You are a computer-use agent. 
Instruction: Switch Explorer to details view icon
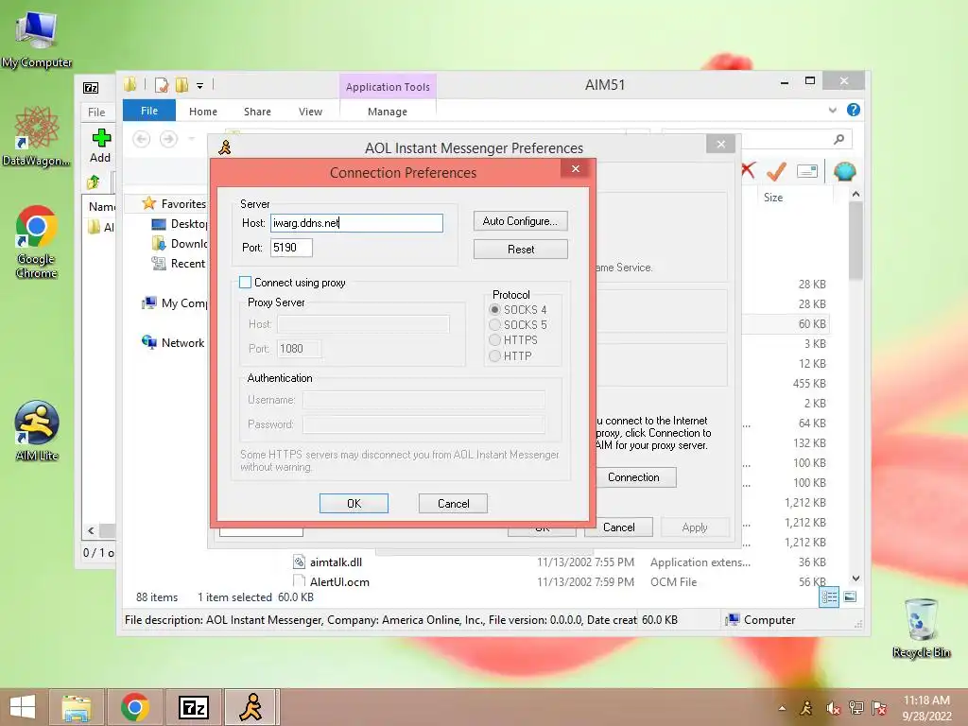tap(829, 596)
